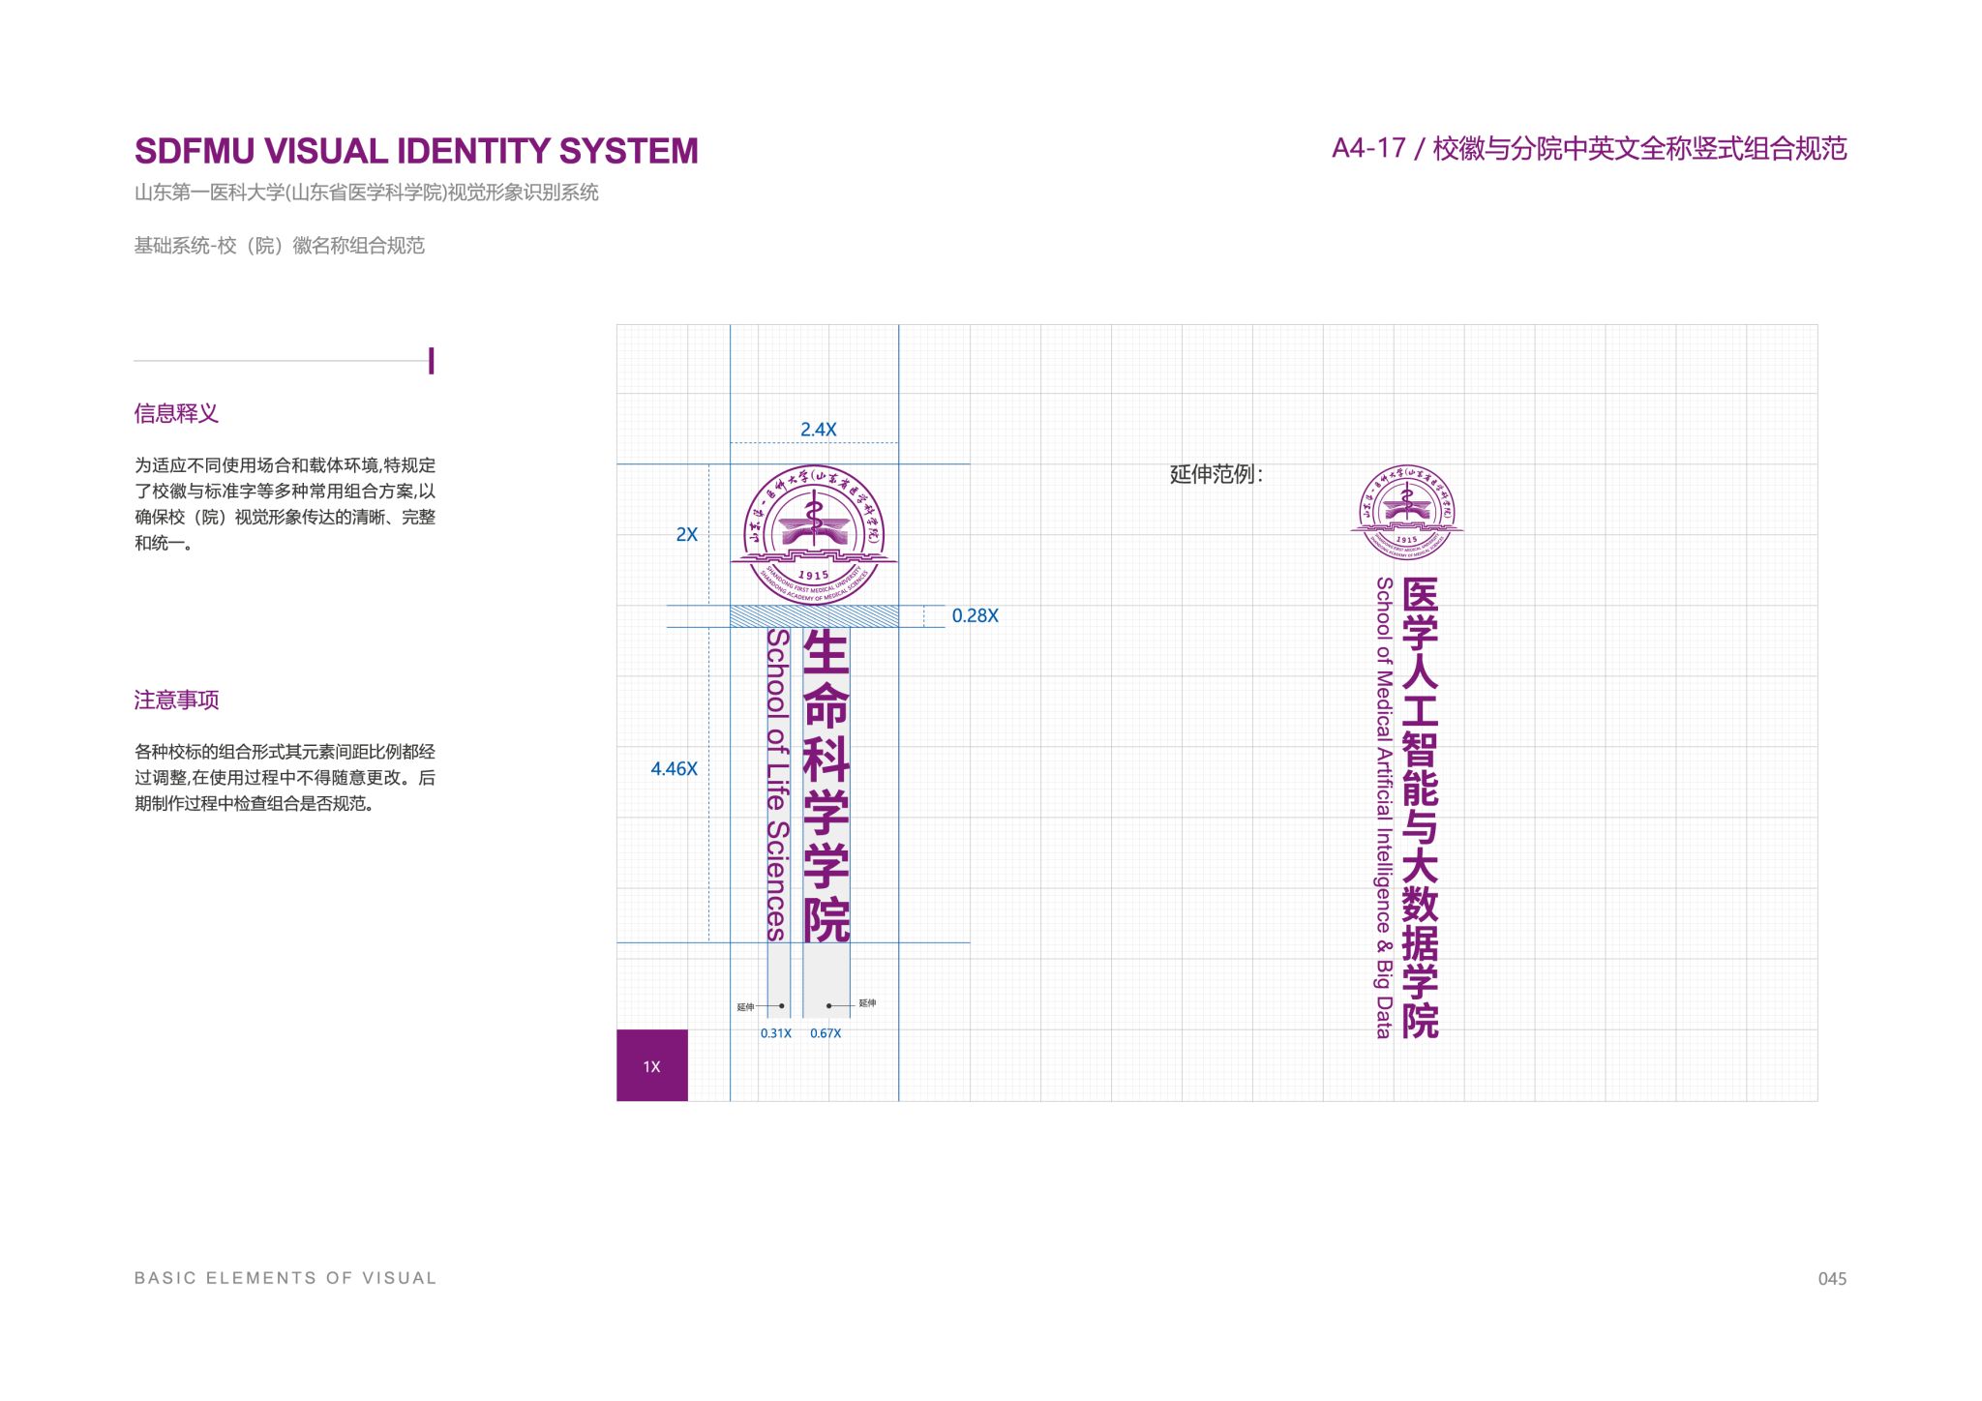Click the university emblem above 生命科学学院

[x=814, y=535]
